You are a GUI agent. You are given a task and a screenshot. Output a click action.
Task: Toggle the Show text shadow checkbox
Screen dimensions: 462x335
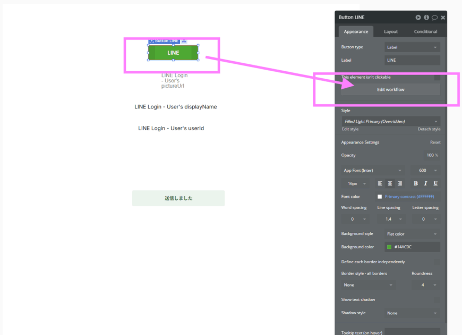tap(437, 300)
